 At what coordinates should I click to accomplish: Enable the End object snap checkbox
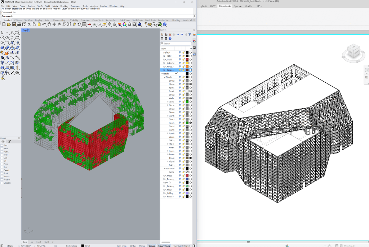pos(2,146)
